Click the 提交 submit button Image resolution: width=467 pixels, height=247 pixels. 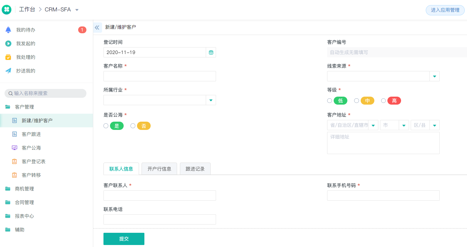tap(124, 239)
